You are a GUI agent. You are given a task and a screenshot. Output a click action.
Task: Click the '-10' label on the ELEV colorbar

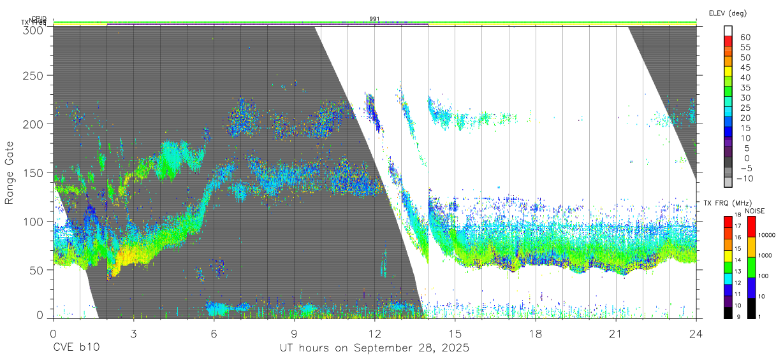745,178
